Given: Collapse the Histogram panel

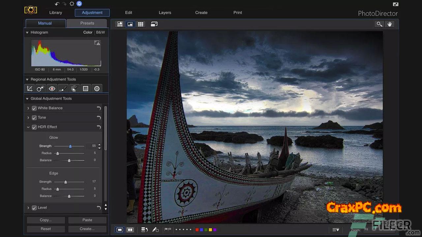Looking at the screenshot, I should [x=27, y=33].
